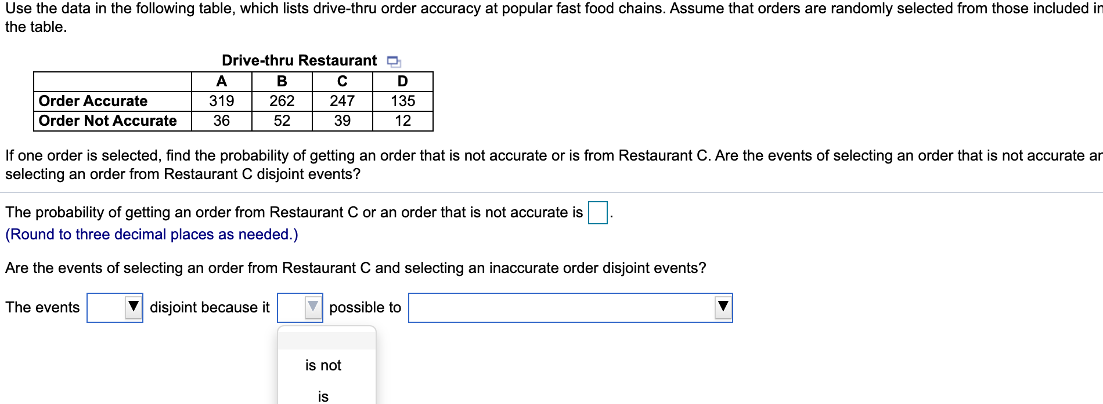Click the column header D in the table
The width and height of the screenshot is (1103, 404).
(x=402, y=81)
